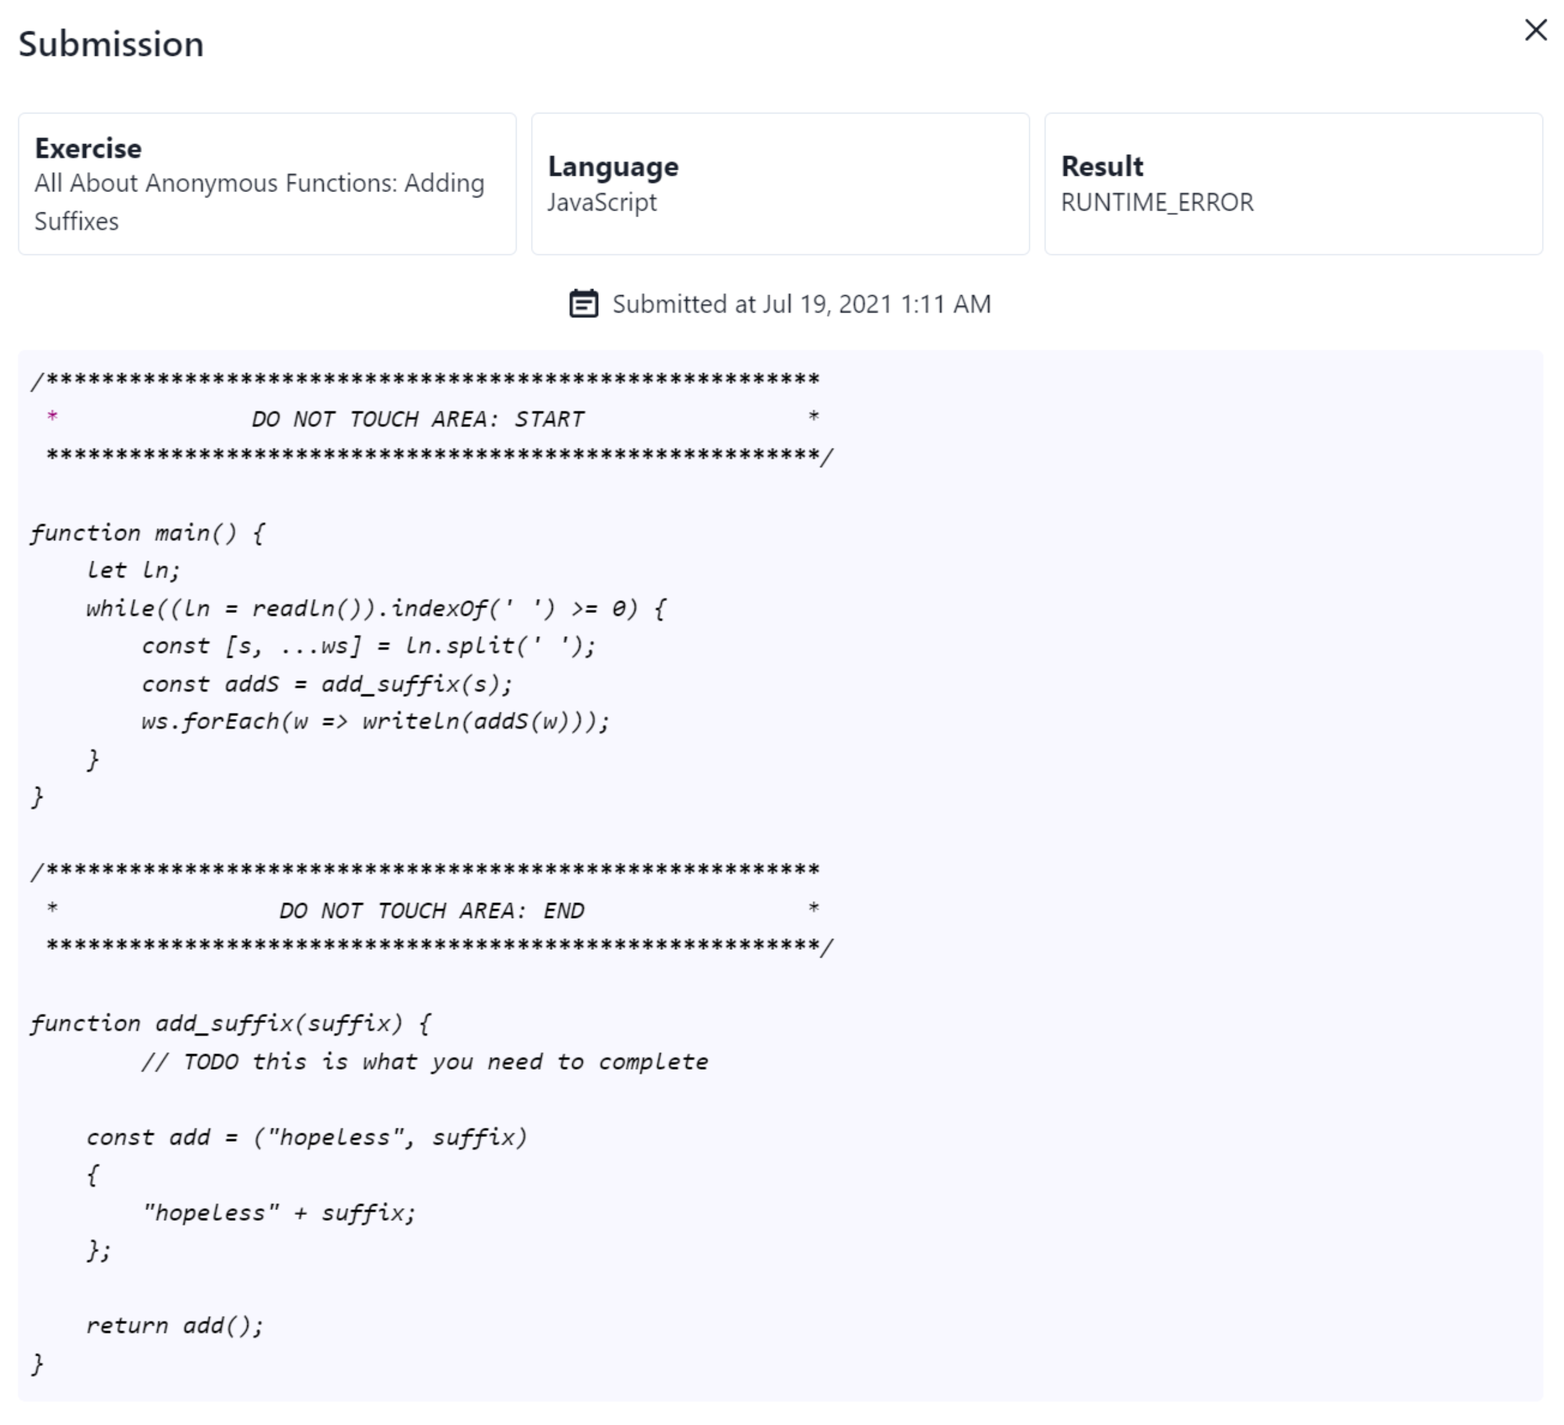Click the 'DO NOT TOUCH AREA: START' comment
The image size is (1564, 1425).
click(418, 419)
